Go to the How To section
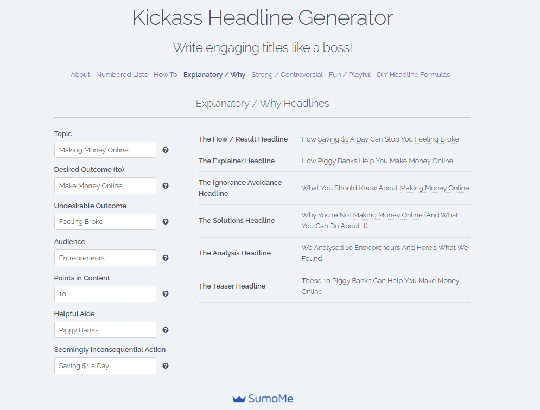540x410 pixels. (x=166, y=75)
